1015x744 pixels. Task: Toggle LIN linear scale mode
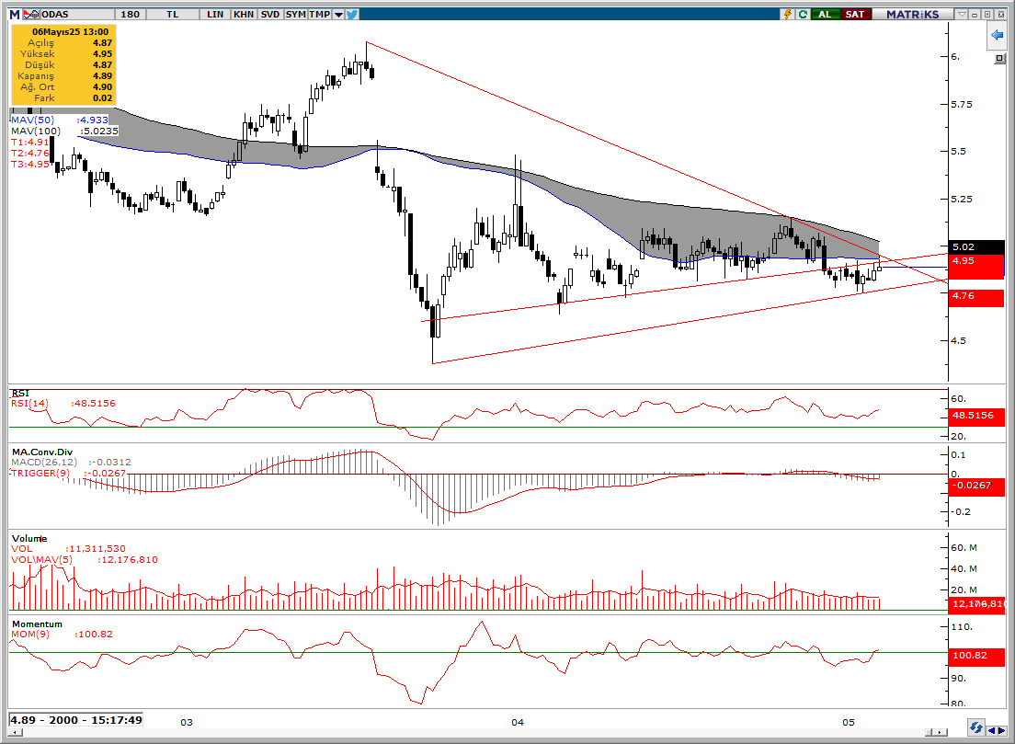click(215, 14)
